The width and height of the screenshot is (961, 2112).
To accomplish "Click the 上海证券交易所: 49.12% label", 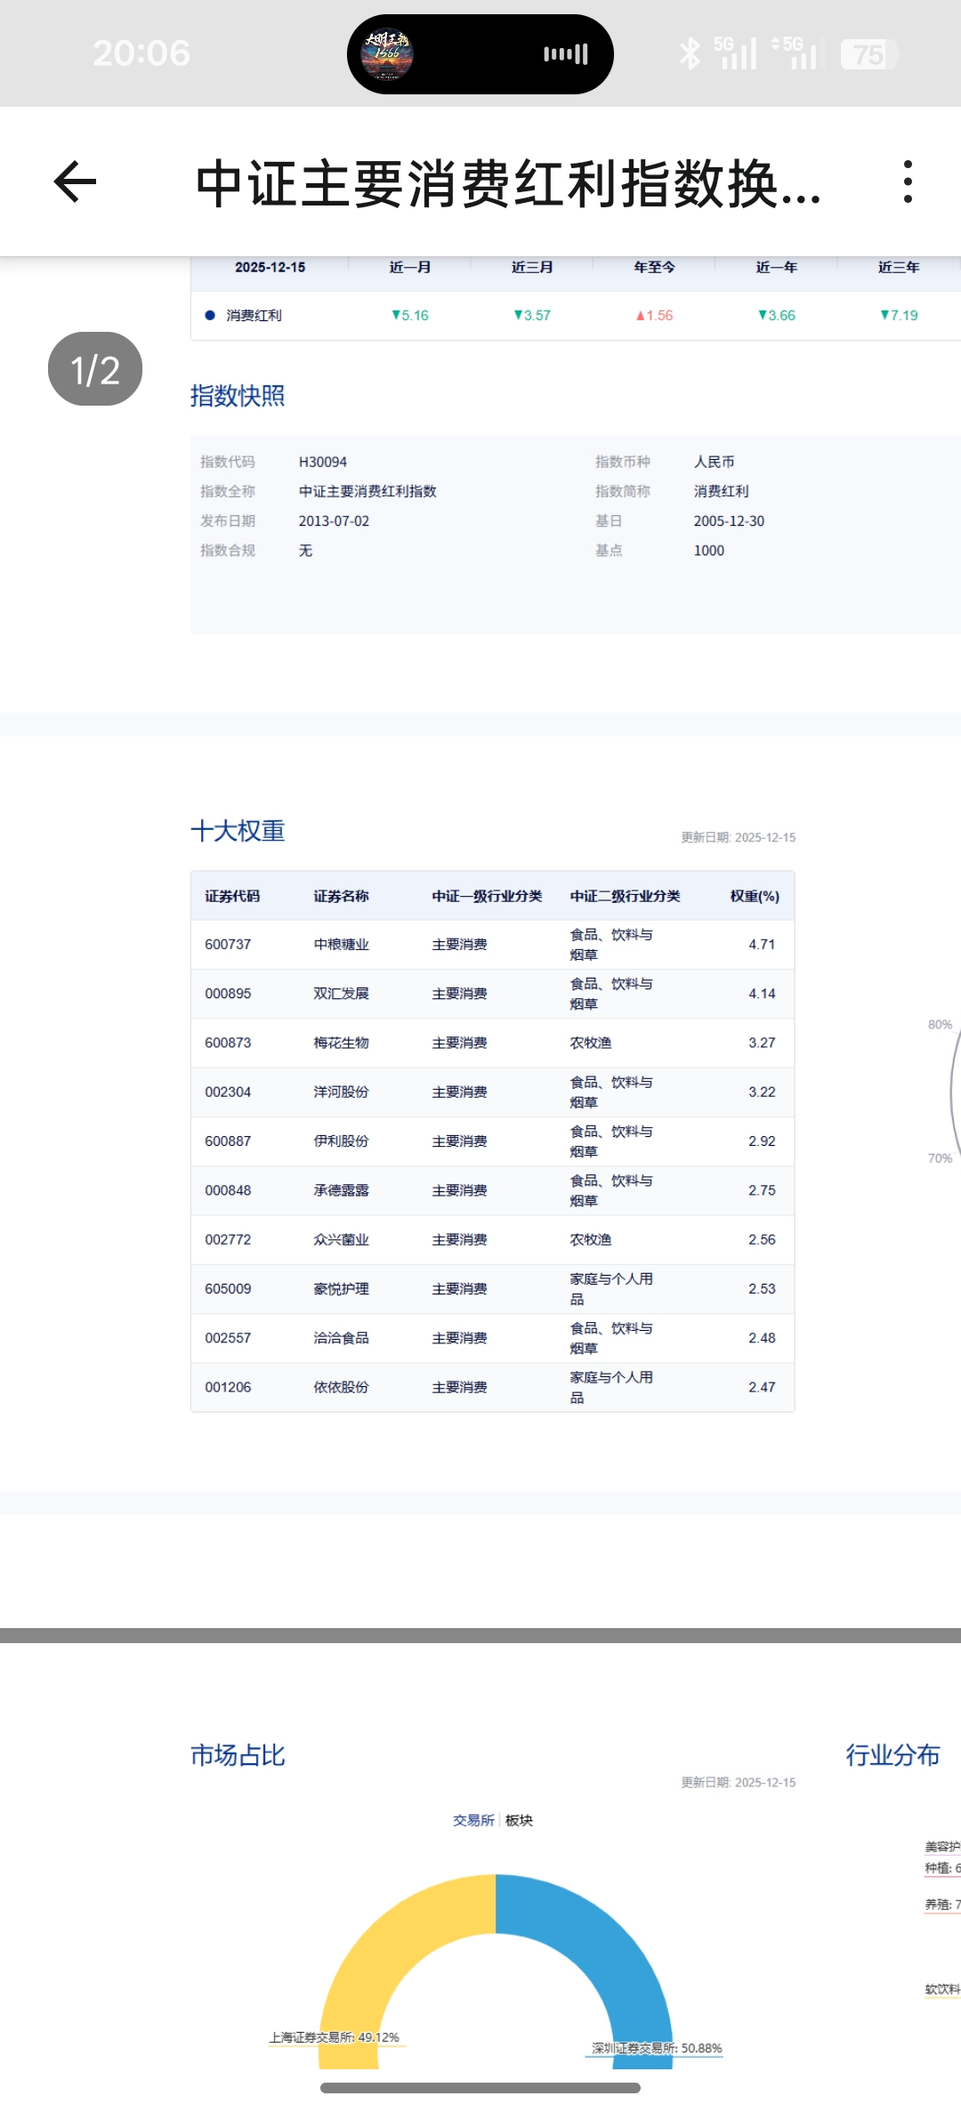I will point(335,2037).
